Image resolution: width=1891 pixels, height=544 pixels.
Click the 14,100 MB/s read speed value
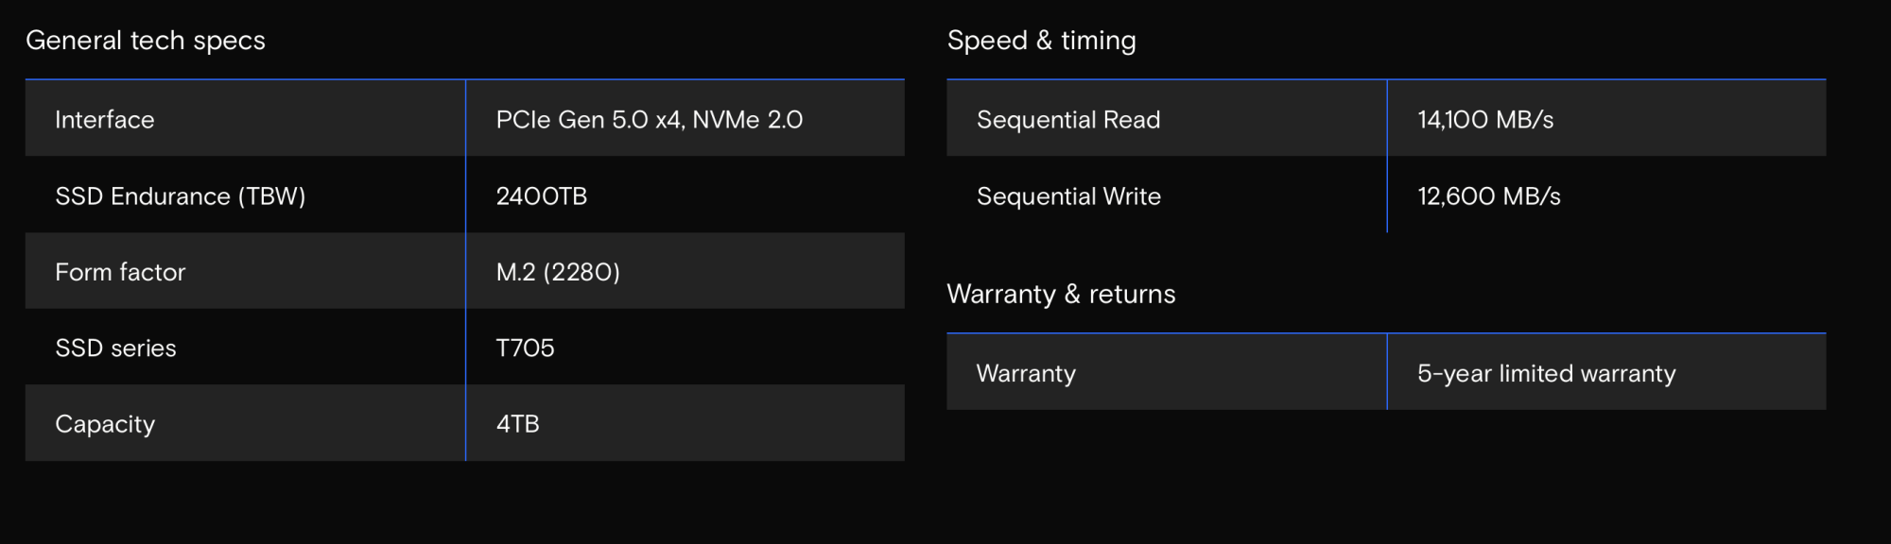click(1485, 120)
